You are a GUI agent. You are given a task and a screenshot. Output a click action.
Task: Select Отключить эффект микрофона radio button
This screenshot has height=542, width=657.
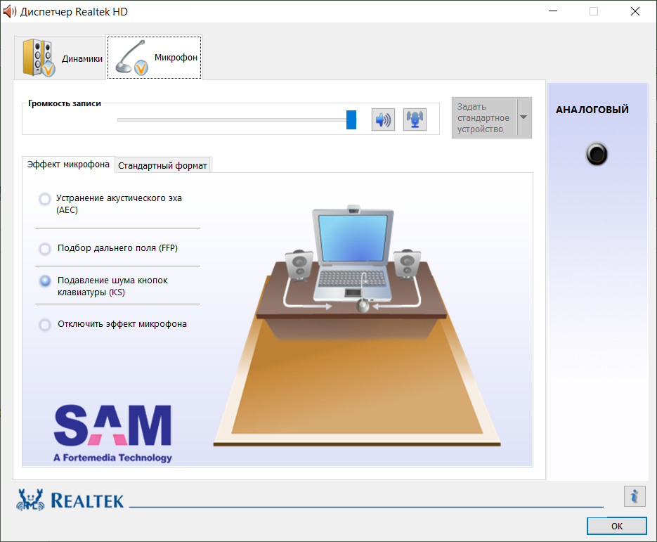click(44, 325)
